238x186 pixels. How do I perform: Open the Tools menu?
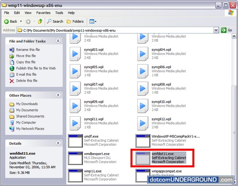coord(59,13)
